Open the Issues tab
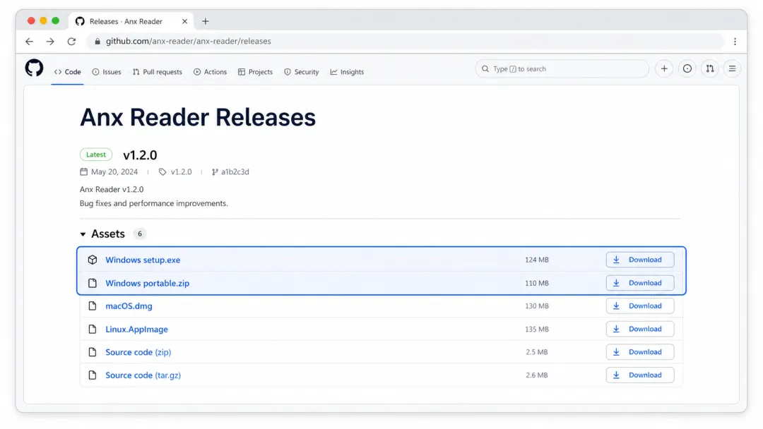The image size is (763, 429). [x=107, y=72]
